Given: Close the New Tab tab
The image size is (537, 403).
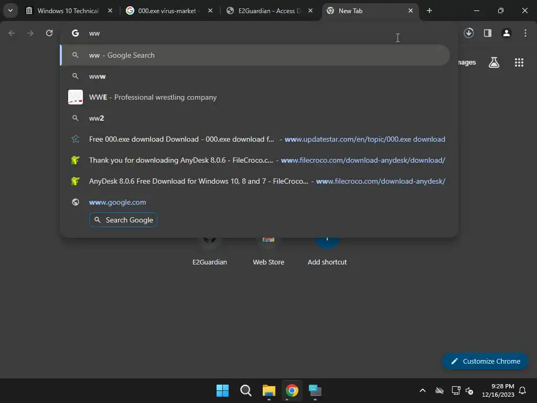Looking at the screenshot, I should tap(410, 10).
